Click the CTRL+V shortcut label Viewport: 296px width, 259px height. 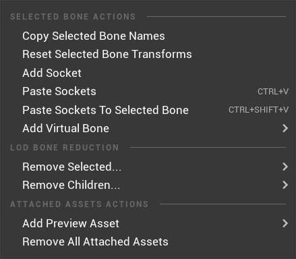click(x=273, y=92)
